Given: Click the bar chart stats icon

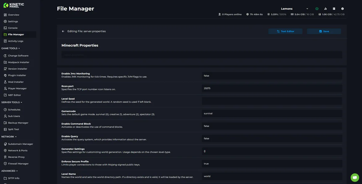Looking at the screenshot, I should (325, 9).
